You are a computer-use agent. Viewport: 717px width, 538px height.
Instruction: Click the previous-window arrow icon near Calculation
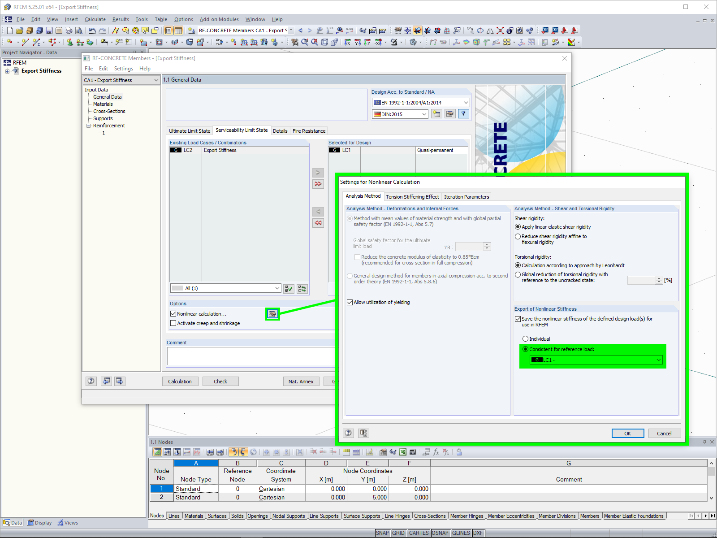point(106,381)
